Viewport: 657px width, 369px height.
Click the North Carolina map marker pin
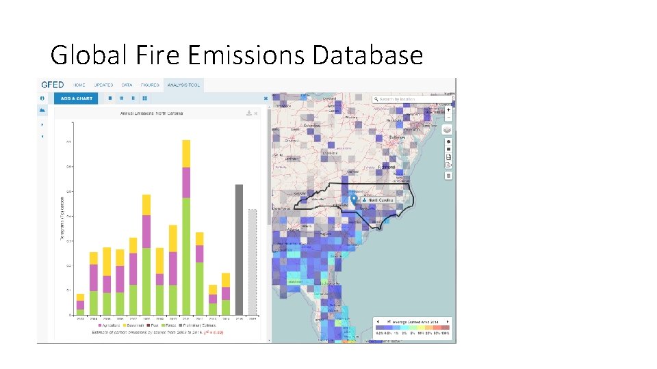(354, 199)
